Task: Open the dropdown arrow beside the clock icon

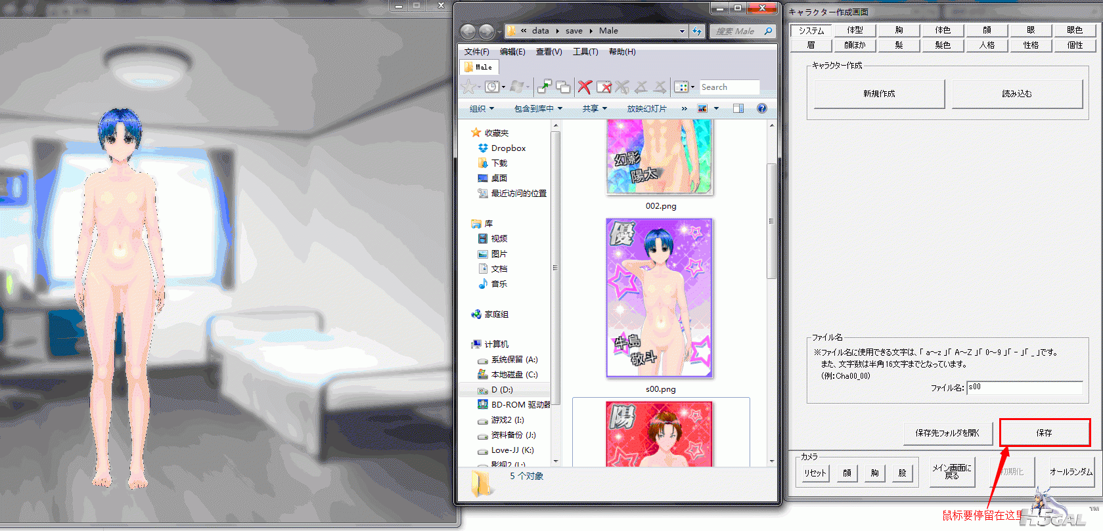Action: pos(503,87)
